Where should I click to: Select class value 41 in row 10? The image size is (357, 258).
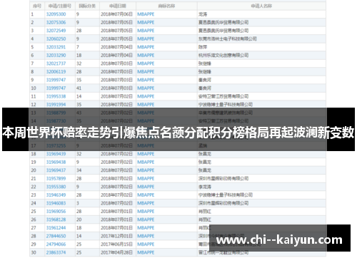79,88
